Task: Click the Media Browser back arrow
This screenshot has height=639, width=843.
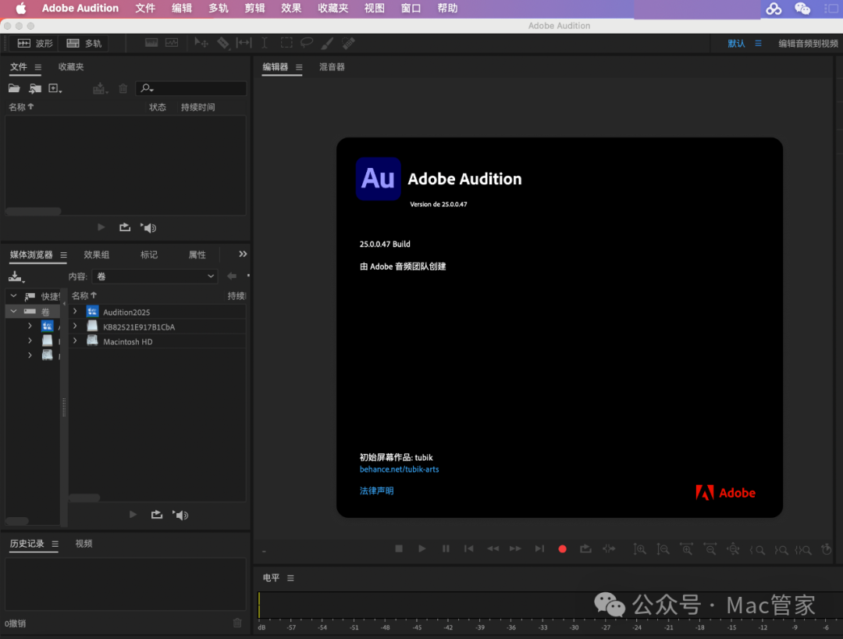Action: [232, 276]
